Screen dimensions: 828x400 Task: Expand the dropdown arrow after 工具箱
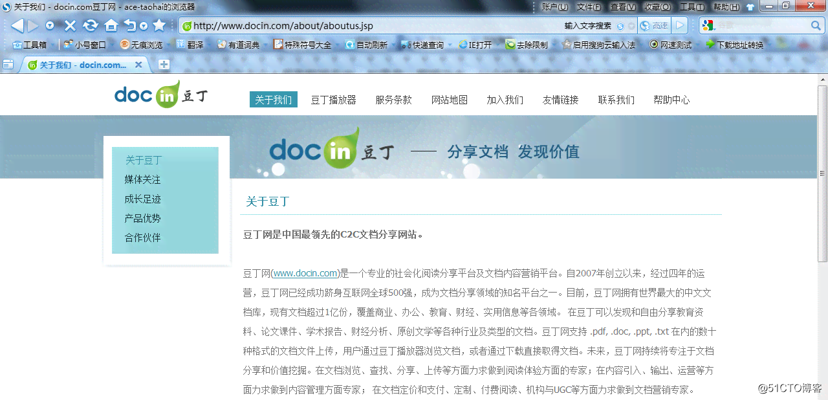click(x=52, y=45)
